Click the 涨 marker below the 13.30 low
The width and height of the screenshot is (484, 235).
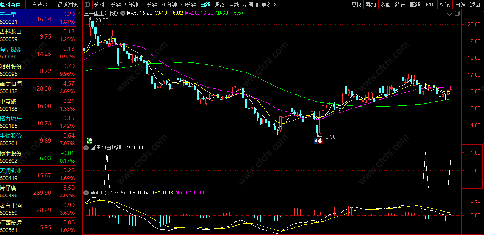click(321, 141)
